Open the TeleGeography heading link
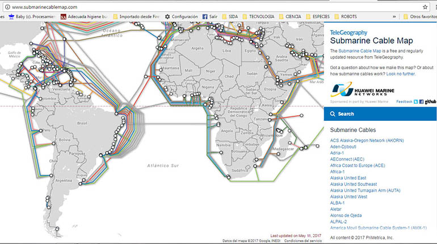Viewport: 437px width, 244px height. click(348, 32)
